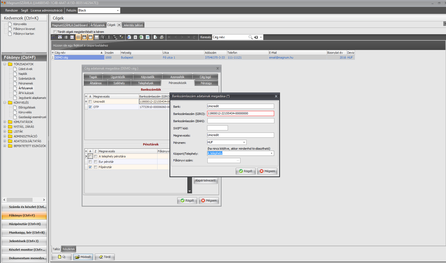Click Rögzít in the bank account dialog

[x=246, y=171]
